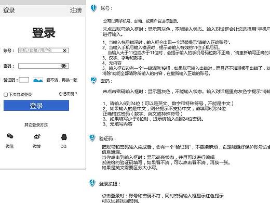Screen dimensions: 270x203
Task: Log in with the WeChat icon
Action: click(10, 136)
